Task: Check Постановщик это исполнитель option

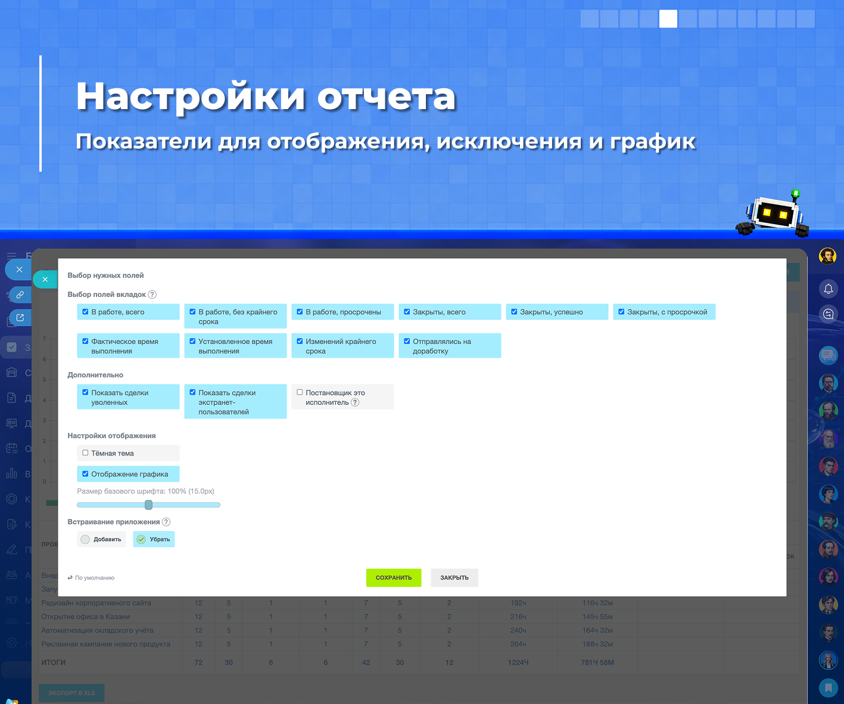Action: (x=300, y=392)
